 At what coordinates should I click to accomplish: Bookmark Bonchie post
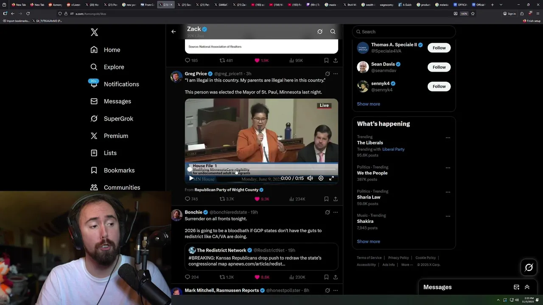(326, 277)
